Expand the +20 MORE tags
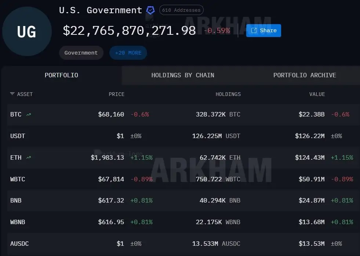360x256 pixels. pos(128,53)
